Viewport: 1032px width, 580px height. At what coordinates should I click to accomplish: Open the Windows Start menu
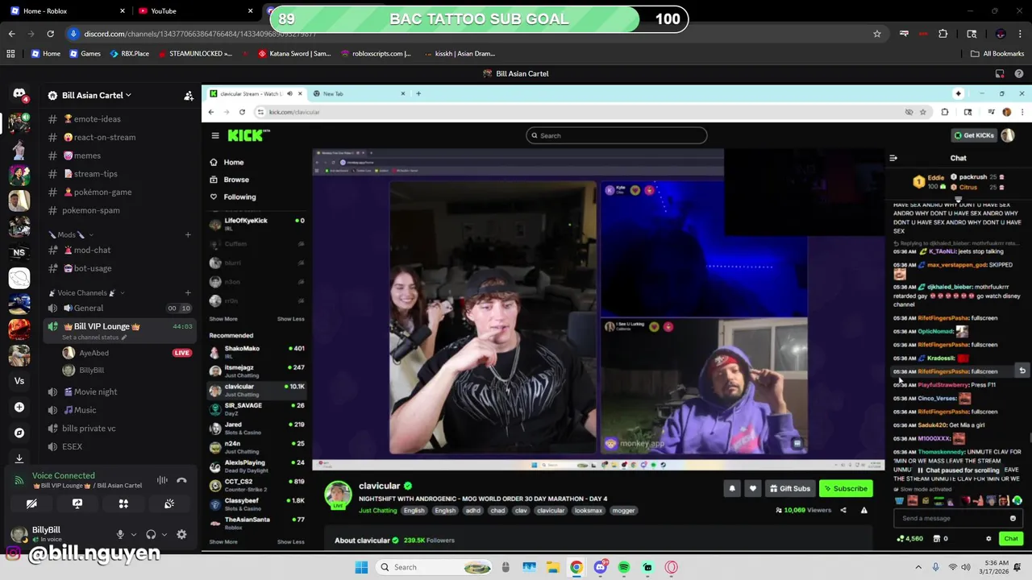pos(361,567)
